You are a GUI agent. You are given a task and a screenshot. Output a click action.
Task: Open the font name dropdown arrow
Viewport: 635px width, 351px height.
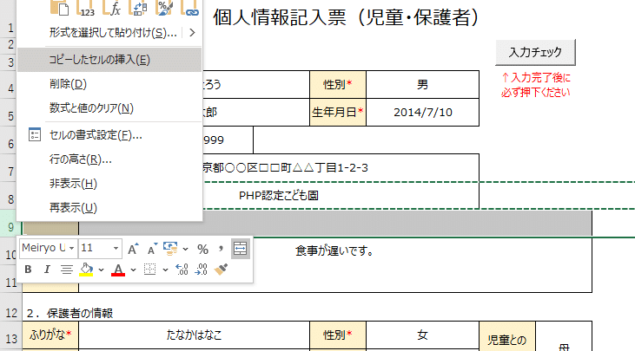[72, 248]
